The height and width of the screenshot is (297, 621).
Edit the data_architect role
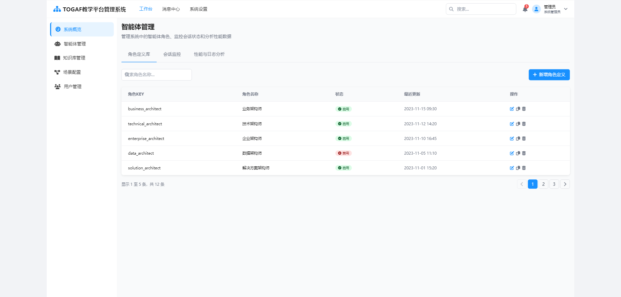[x=512, y=153]
